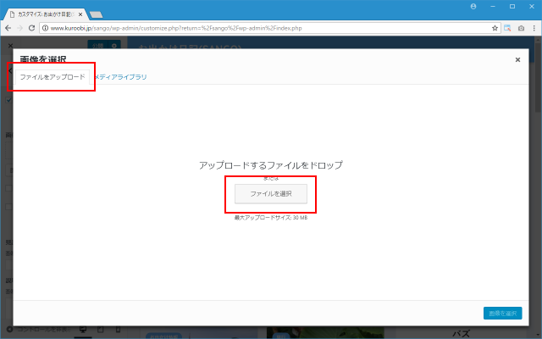Click the browser forward arrow
542x339 pixels.
pyautogui.click(x=19, y=28)
